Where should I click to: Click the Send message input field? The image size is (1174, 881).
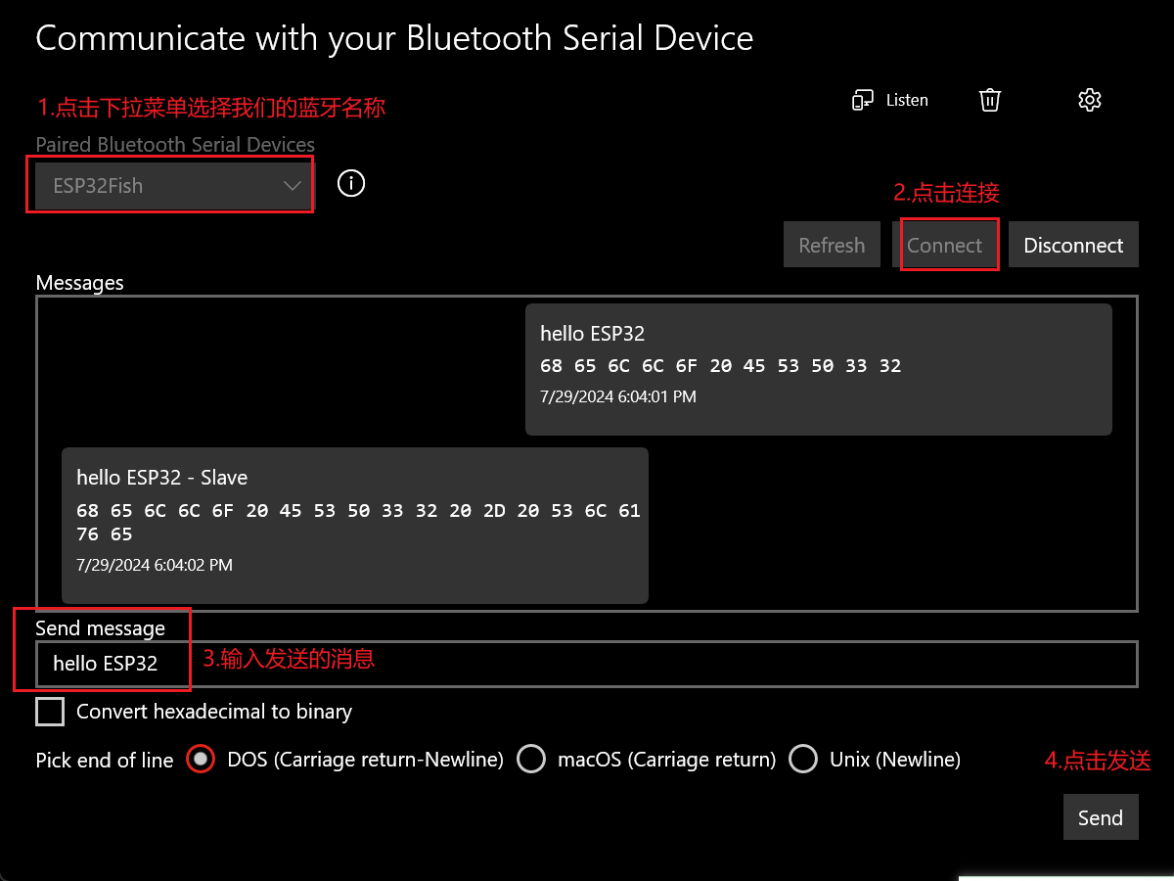587,665
